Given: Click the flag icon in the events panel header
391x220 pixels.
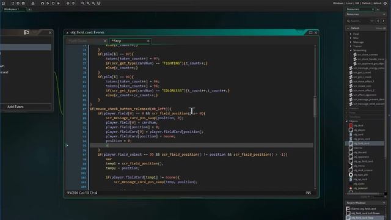Looking at the screenshot, I should pos(26,32).
